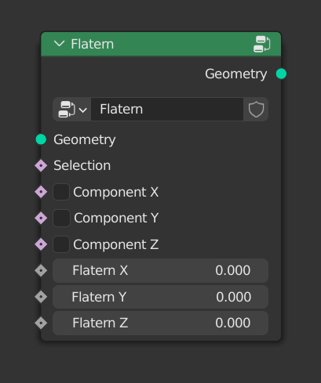Screen dimensions: 321x383
Task: Enable the Component X checkbox
Action: coord(61,192)
